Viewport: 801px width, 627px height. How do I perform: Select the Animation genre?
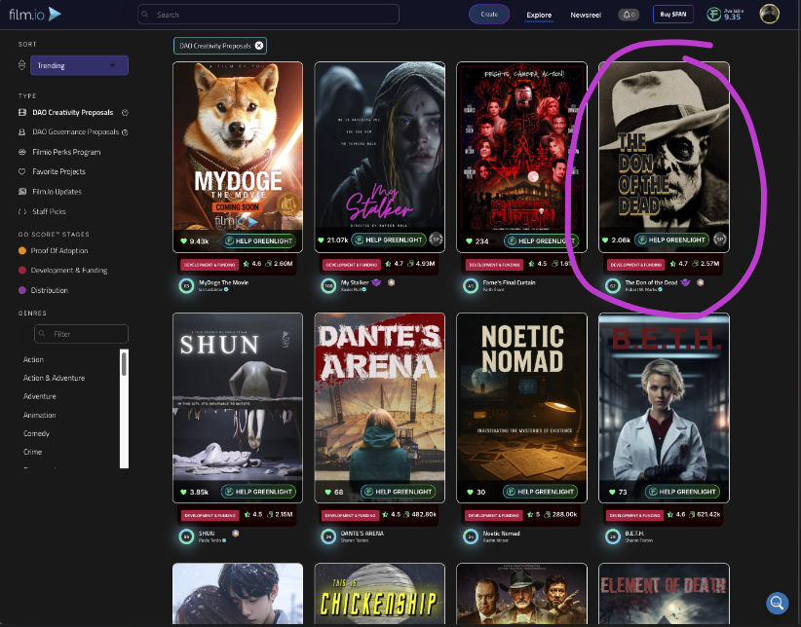pos(39,415)
